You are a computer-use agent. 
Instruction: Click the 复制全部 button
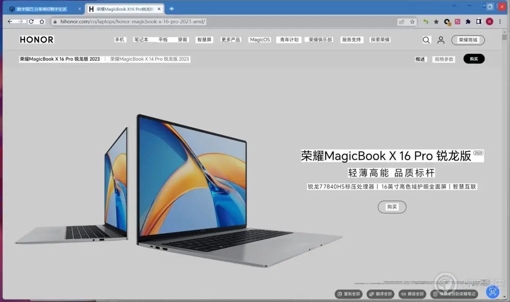click(x=348, y=294)
